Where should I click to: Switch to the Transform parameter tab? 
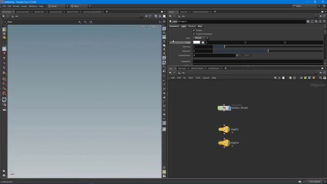point(174,26)
